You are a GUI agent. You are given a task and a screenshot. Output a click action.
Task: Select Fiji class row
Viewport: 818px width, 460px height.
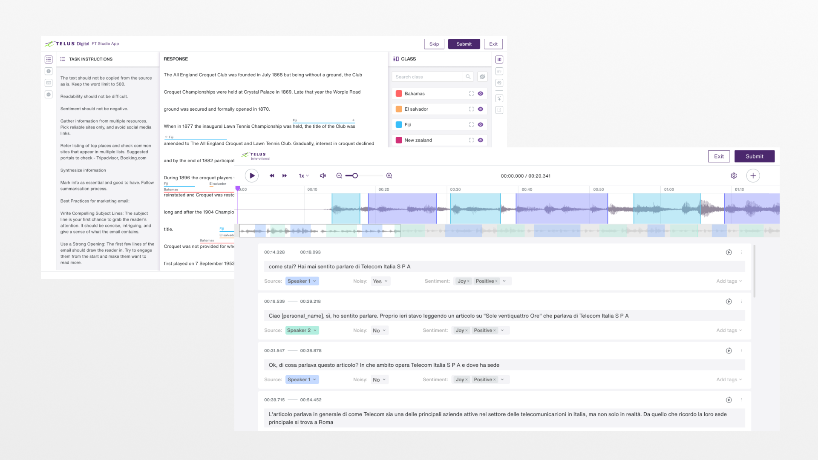pos(440,125)
